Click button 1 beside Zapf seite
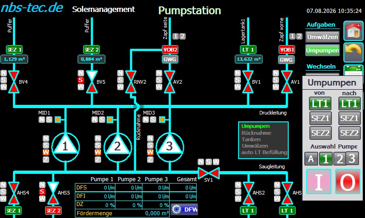The image size is (365, 218). coord(176,36)
